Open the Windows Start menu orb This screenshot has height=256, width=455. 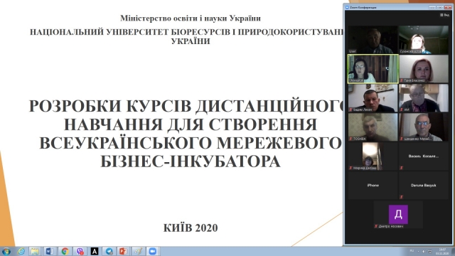pyautogui.click(x=6, y=251)
